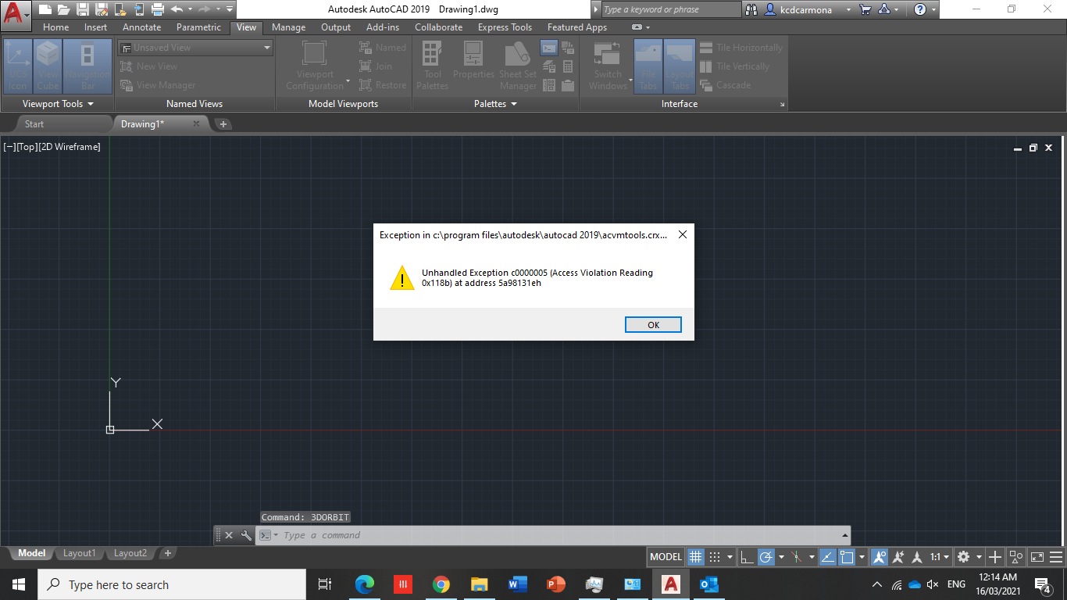The height and width of the screenshot is (600, 1067).
Task: Open the Tool Palettes
Action: point(432,67)
